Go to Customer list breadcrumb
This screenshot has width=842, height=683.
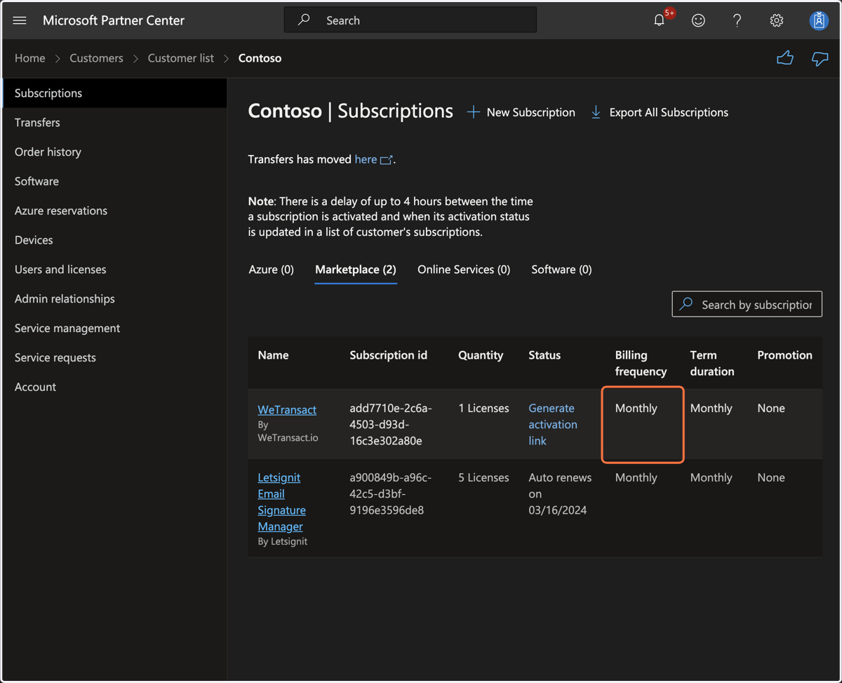tap(181, 58)
